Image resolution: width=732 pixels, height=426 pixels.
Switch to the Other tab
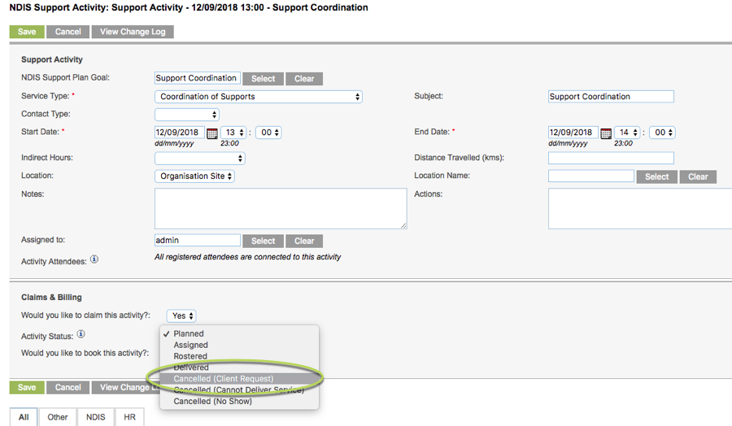click(x=58, y=417)
